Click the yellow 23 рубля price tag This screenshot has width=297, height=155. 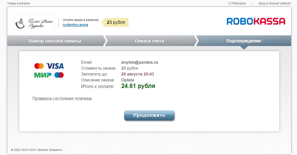[x=115, y=22]
